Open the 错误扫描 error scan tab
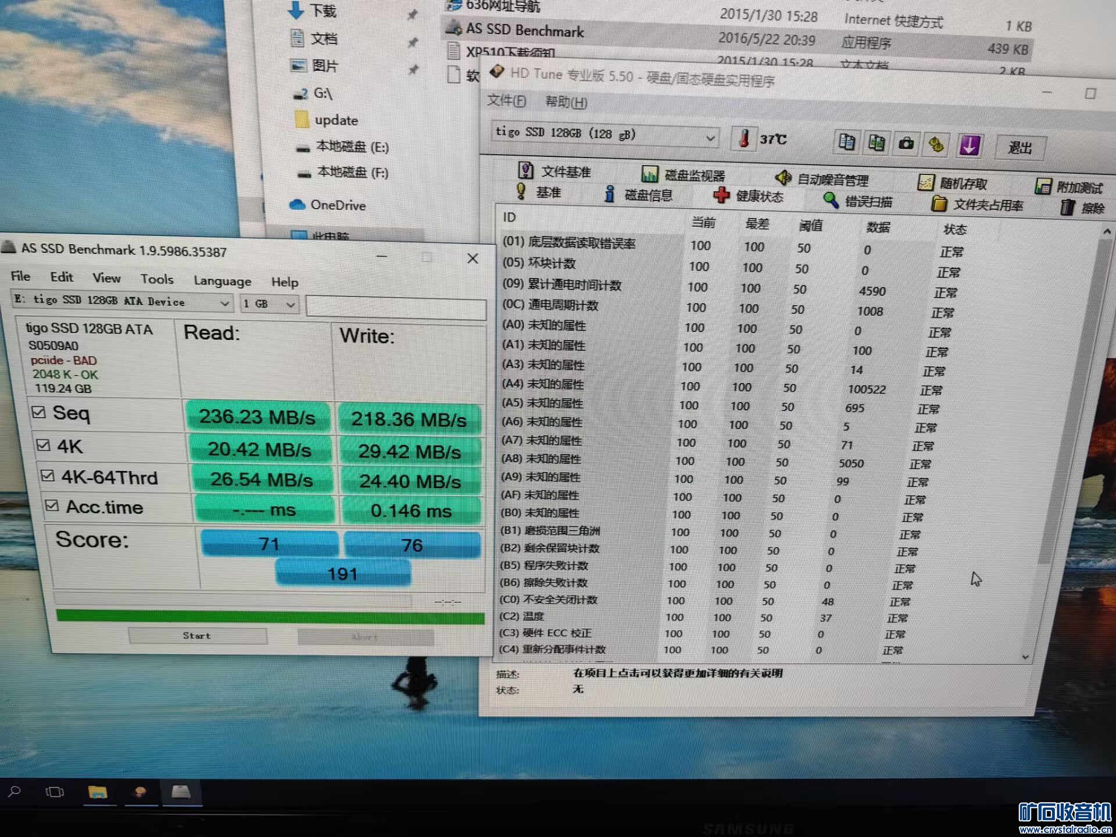 pyautogui.click(x=858, y=201)
